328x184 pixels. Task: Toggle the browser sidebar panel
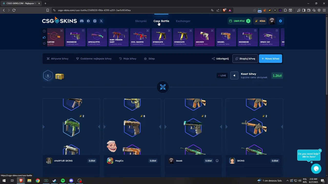304,10
